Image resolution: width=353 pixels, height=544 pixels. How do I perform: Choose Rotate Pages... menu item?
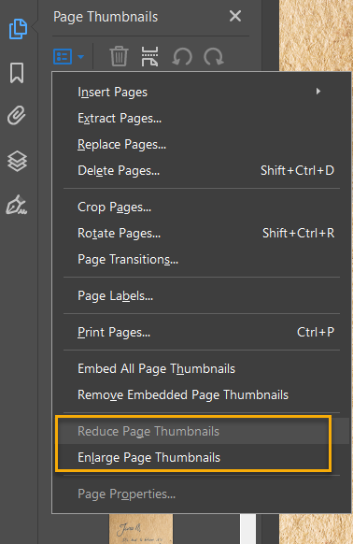202,233
